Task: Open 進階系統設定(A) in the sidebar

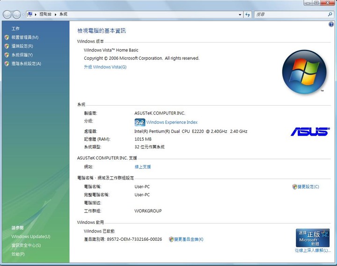Action: [x=26, y=64]
